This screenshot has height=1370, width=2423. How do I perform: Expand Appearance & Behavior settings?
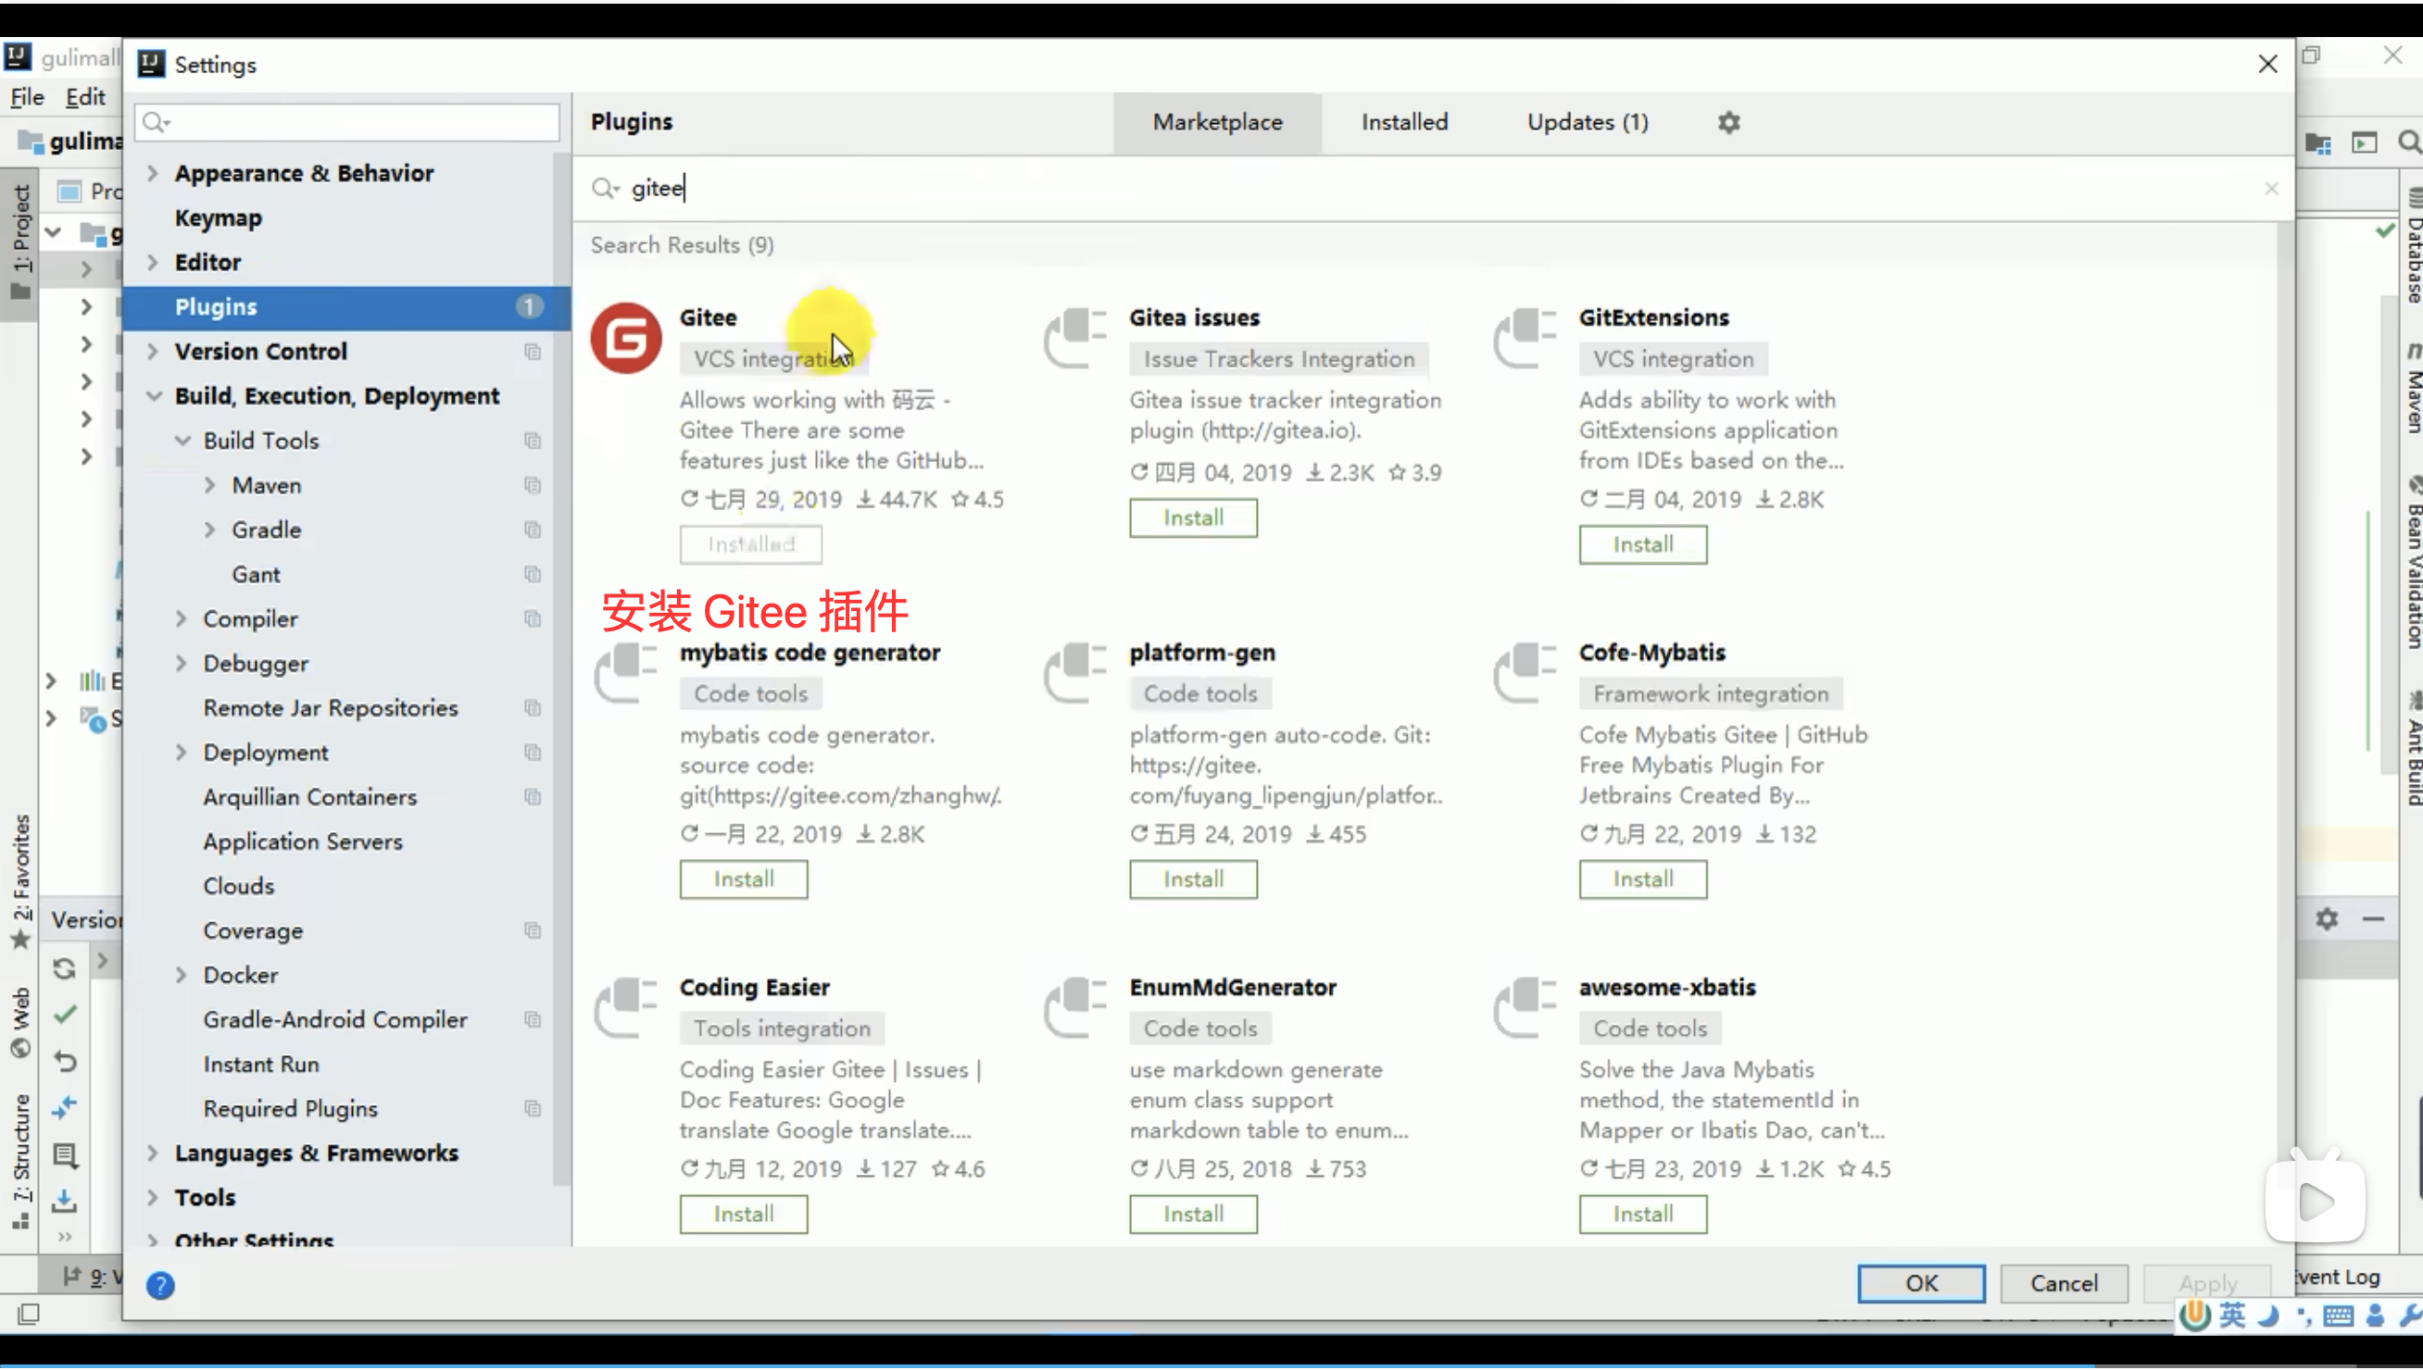(x=153, y=173)
